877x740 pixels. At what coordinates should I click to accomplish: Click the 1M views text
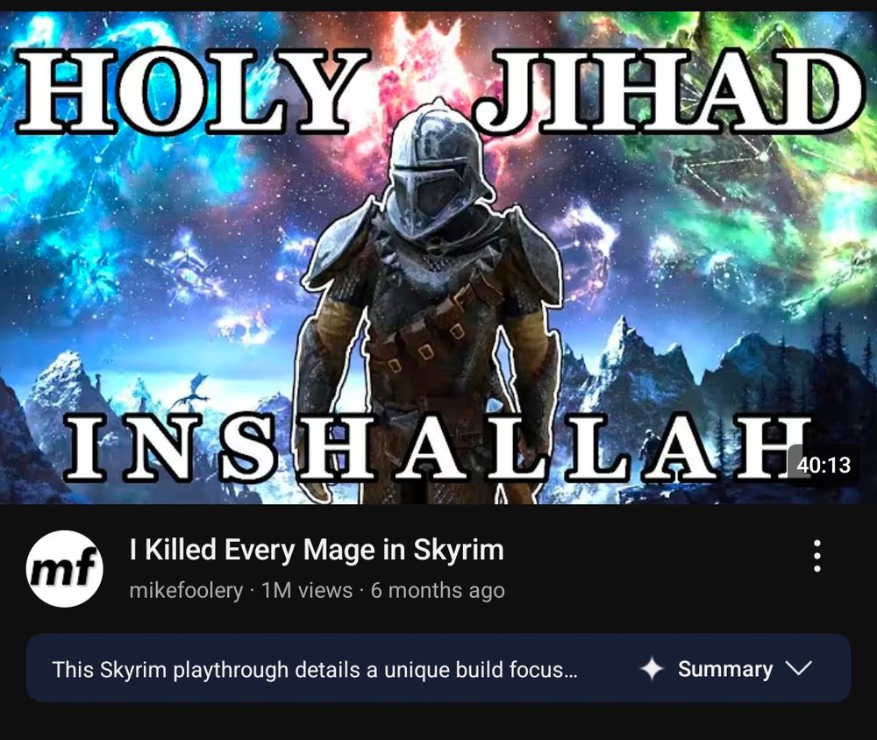click(307, 590)
